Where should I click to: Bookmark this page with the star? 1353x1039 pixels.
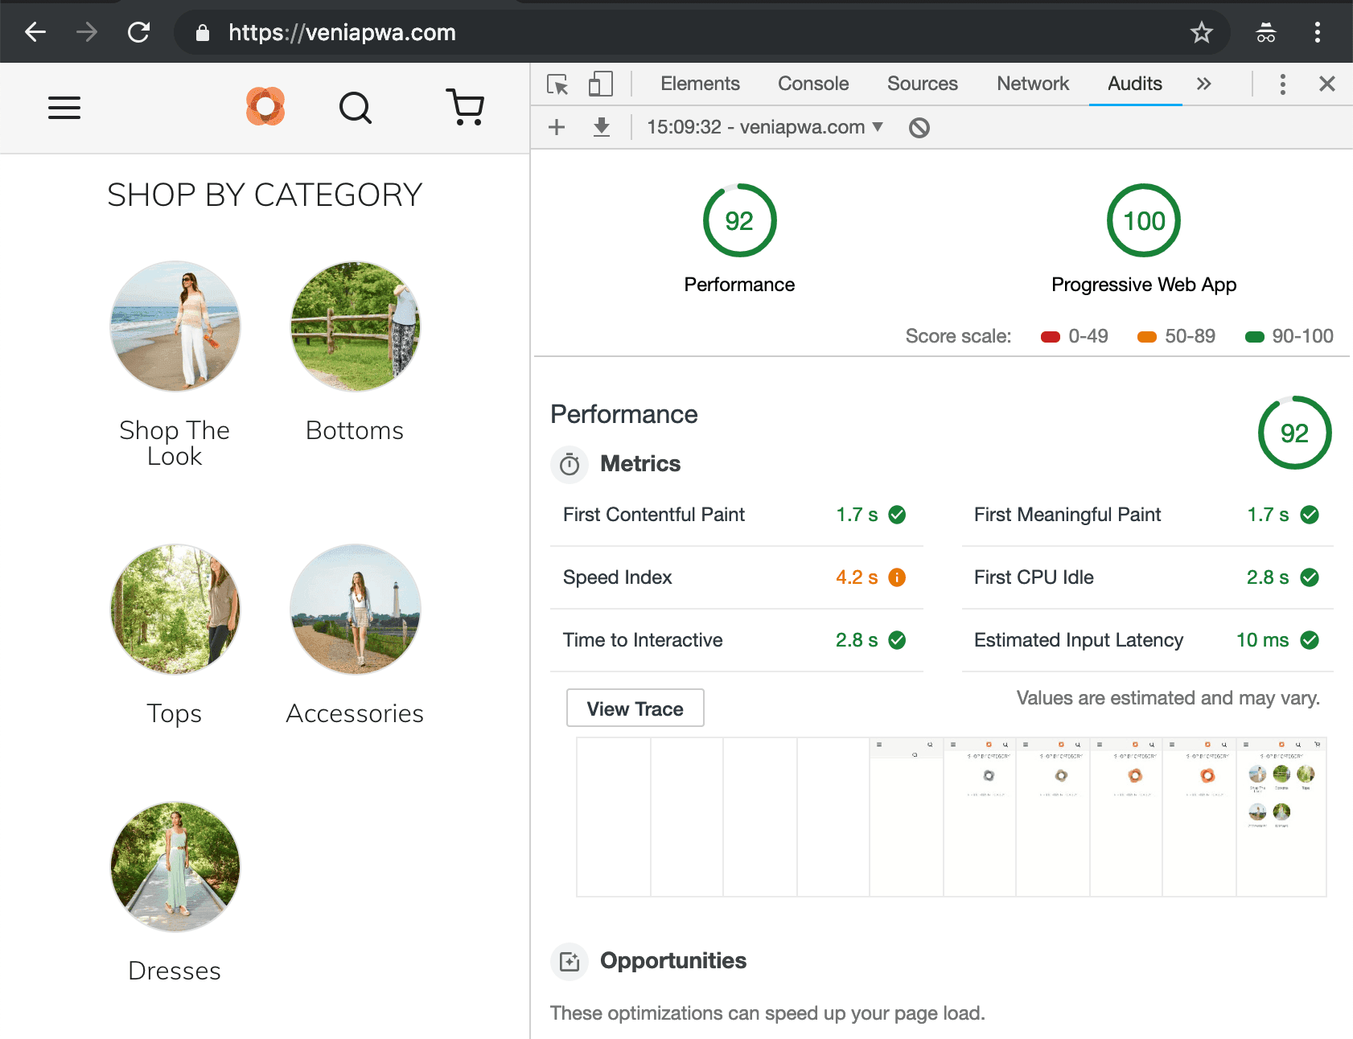pyautogui.click(x=1201, y=32)
